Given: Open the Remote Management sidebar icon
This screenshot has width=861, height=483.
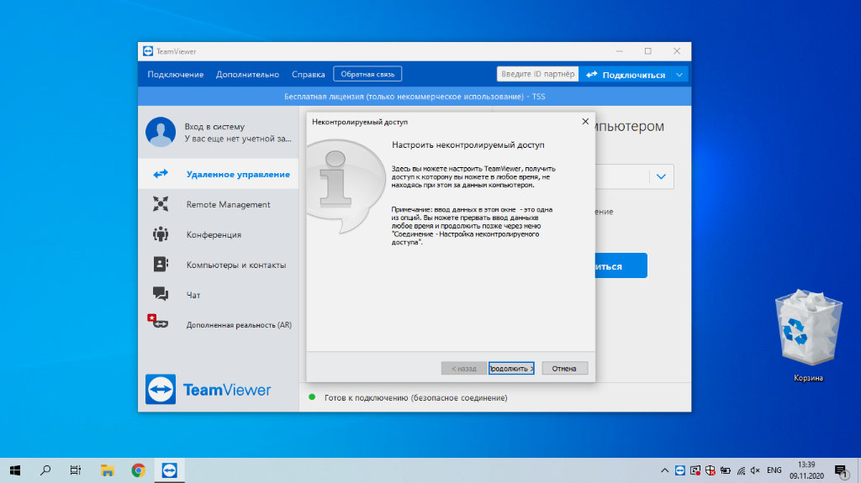Looking at the screenshot, I should coord(161,204).
